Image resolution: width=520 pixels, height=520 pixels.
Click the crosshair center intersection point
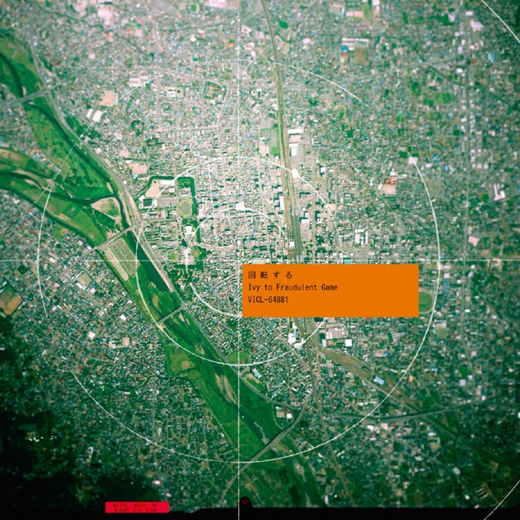240,261
